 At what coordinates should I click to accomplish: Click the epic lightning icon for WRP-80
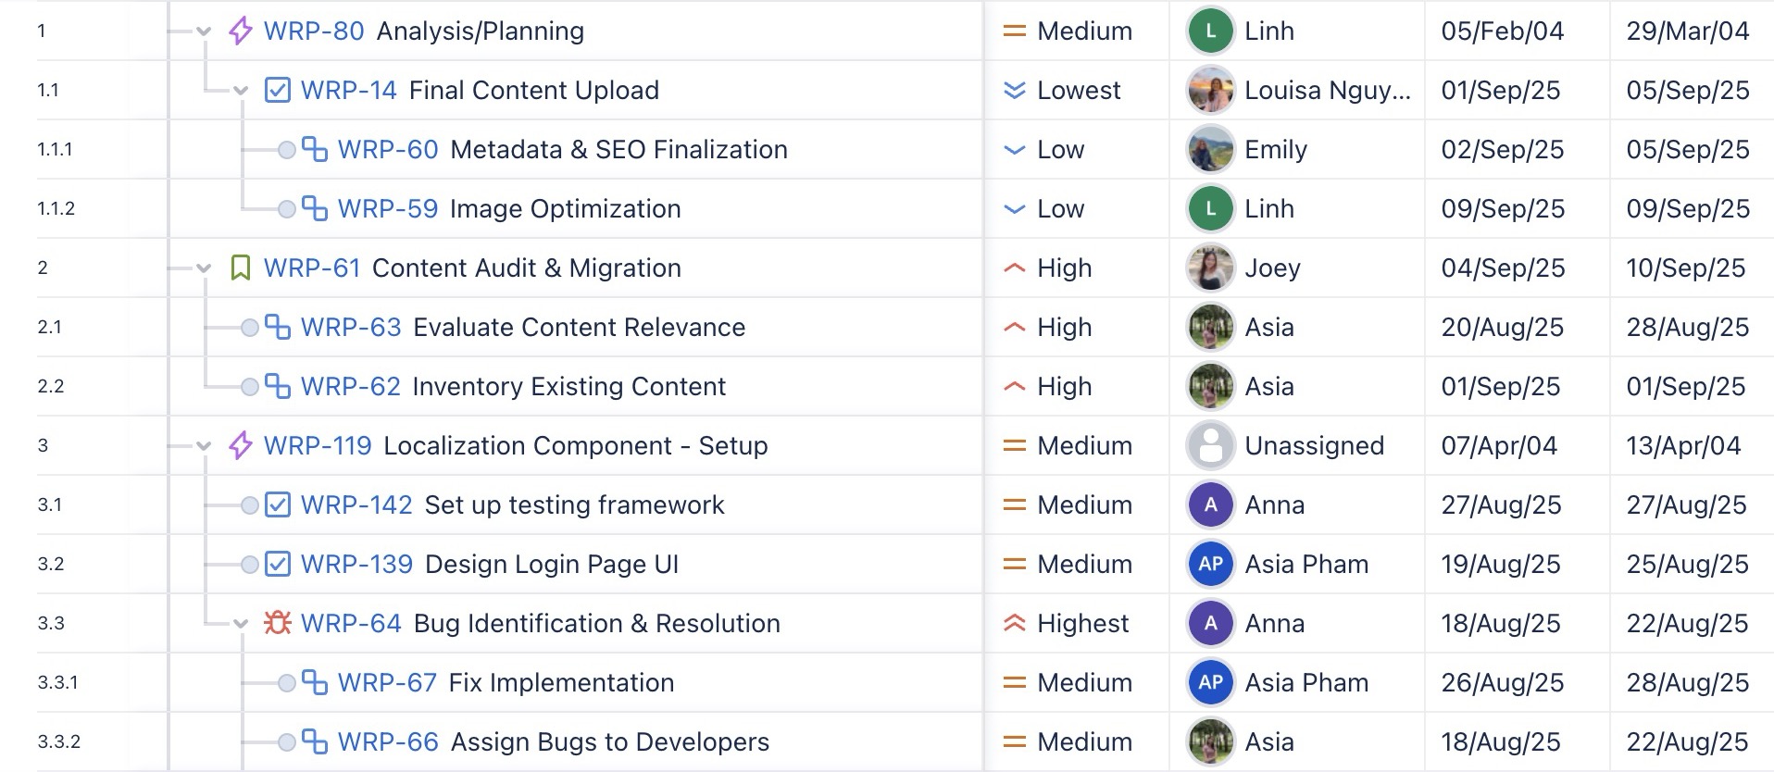(x=241, y=31)
